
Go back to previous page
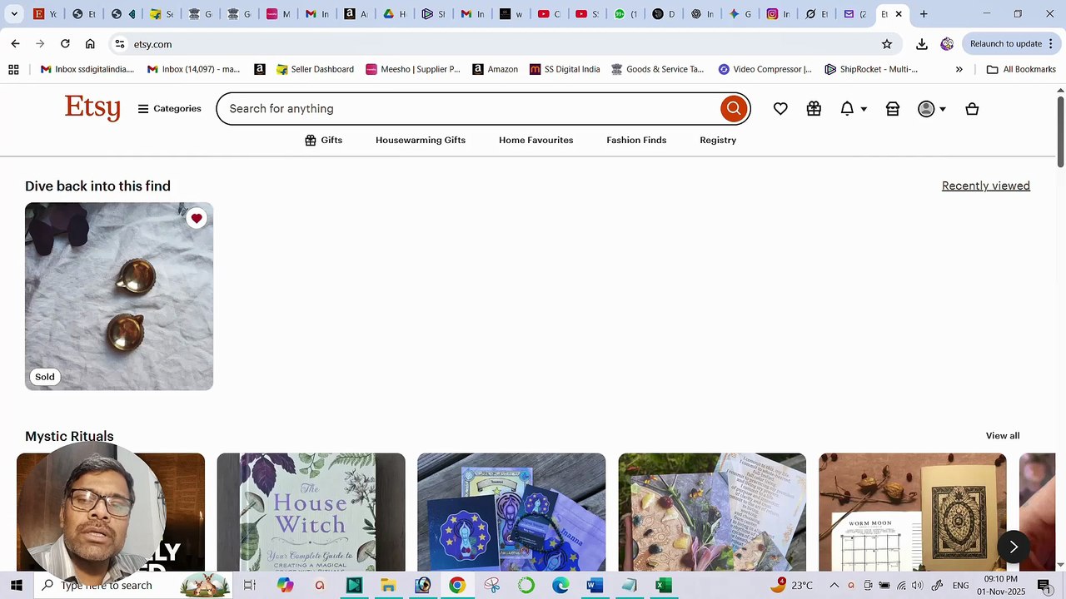pyautogui.click(x=16, y=44)
